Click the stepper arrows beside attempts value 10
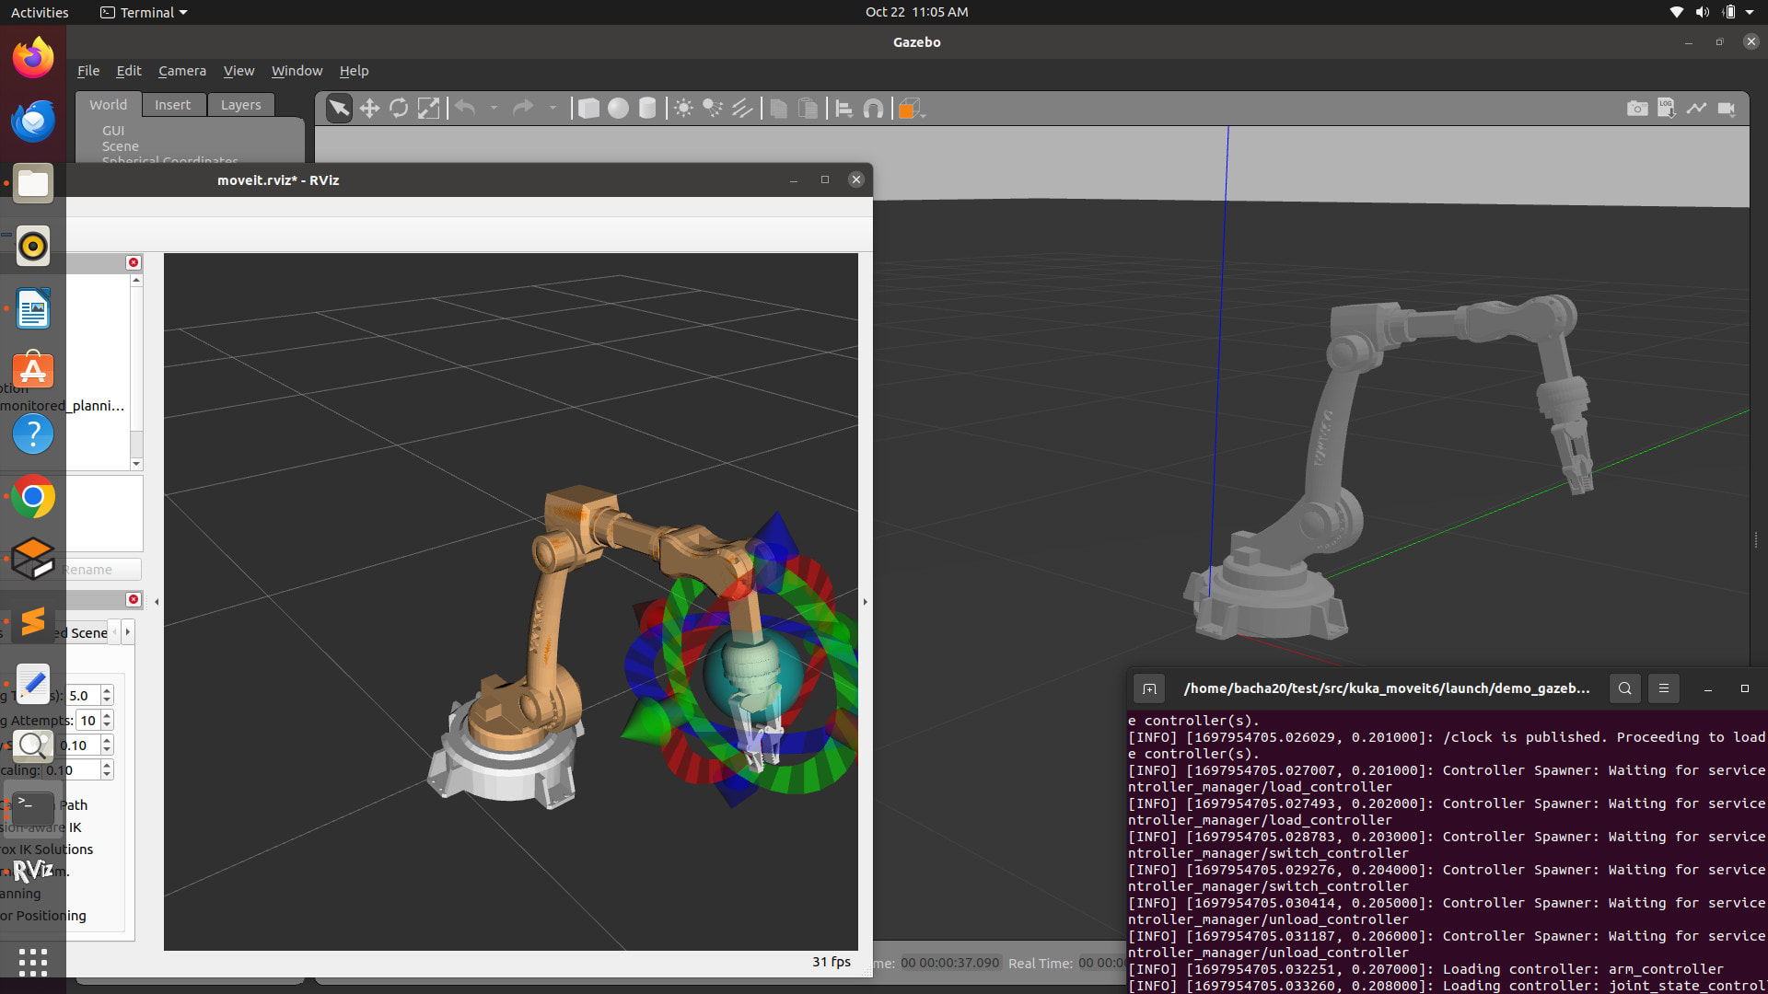The height and width of the screenshot is (994, 1768). (x=108, y=721)
